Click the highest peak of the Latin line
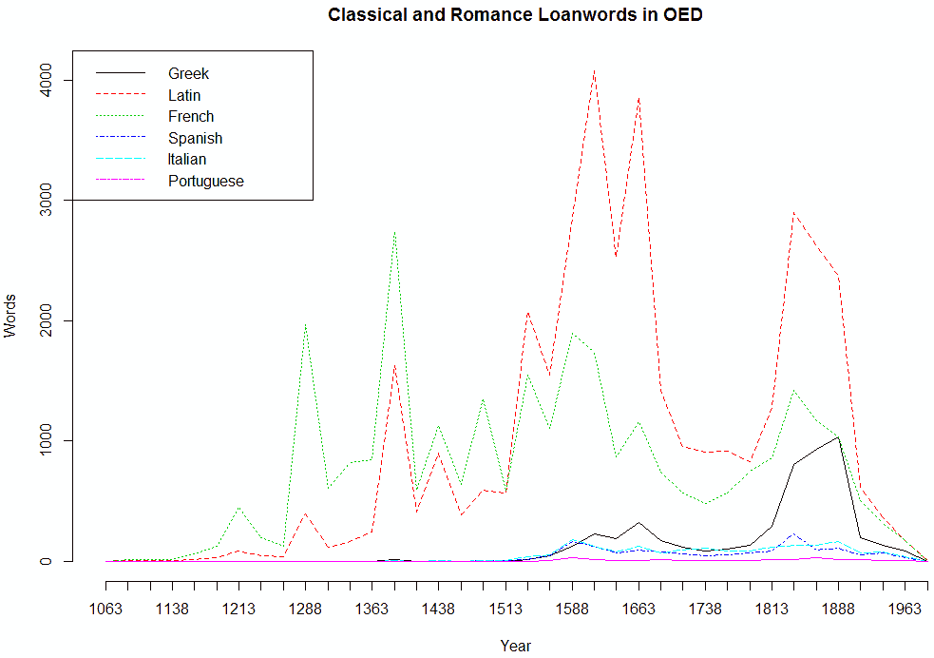The image size is (934, 658). 594,69
